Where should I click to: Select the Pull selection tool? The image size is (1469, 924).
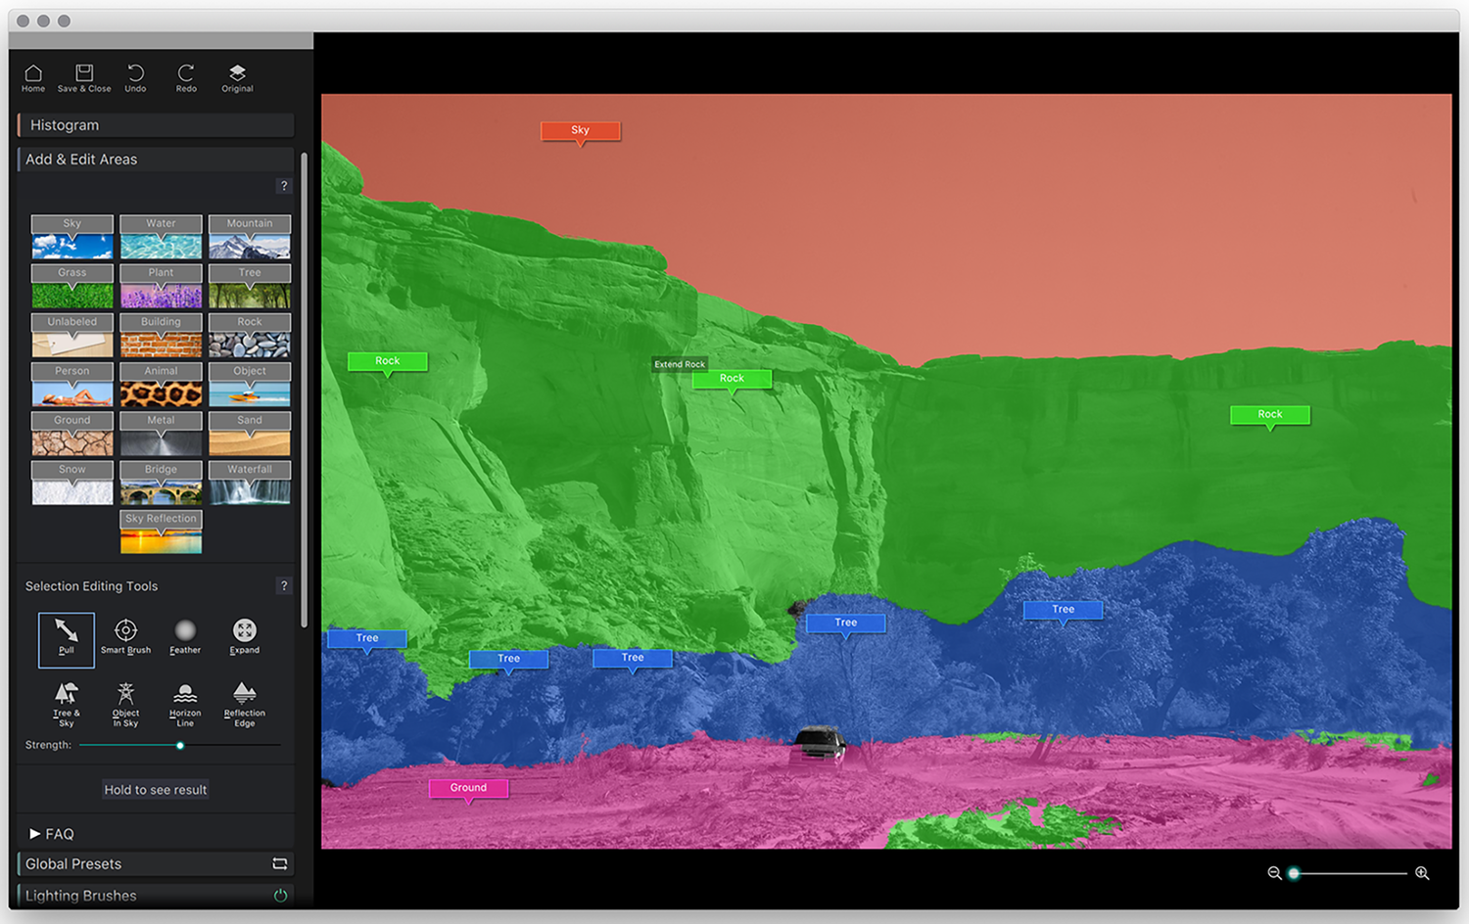(x=66, y=637)
